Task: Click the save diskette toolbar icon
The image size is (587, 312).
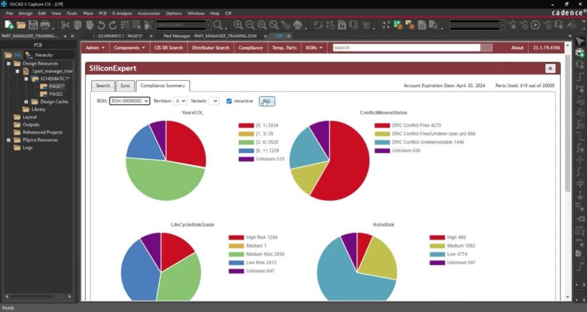Action: (33, 25)
